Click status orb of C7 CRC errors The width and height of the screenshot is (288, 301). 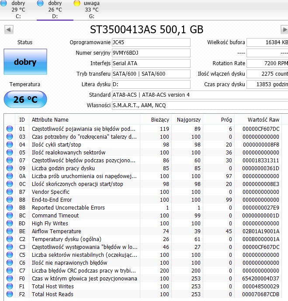pos(10,270)
